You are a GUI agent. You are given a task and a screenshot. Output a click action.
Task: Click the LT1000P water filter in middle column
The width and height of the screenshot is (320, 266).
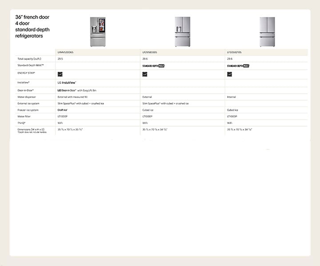click(x=148, y=117)
